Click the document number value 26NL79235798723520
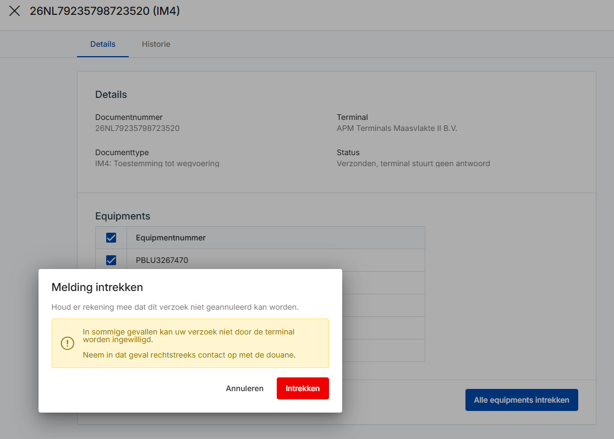Viewport: 614px width, 439px height. (x=138, y=128)
